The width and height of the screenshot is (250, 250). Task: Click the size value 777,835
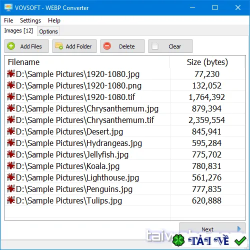pos(207,189)
